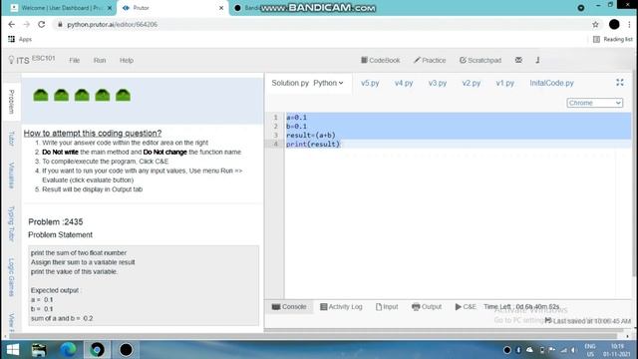Switch to the v3.py tab
The height and width of the screenshot is (359, 638).
(438, 83)
